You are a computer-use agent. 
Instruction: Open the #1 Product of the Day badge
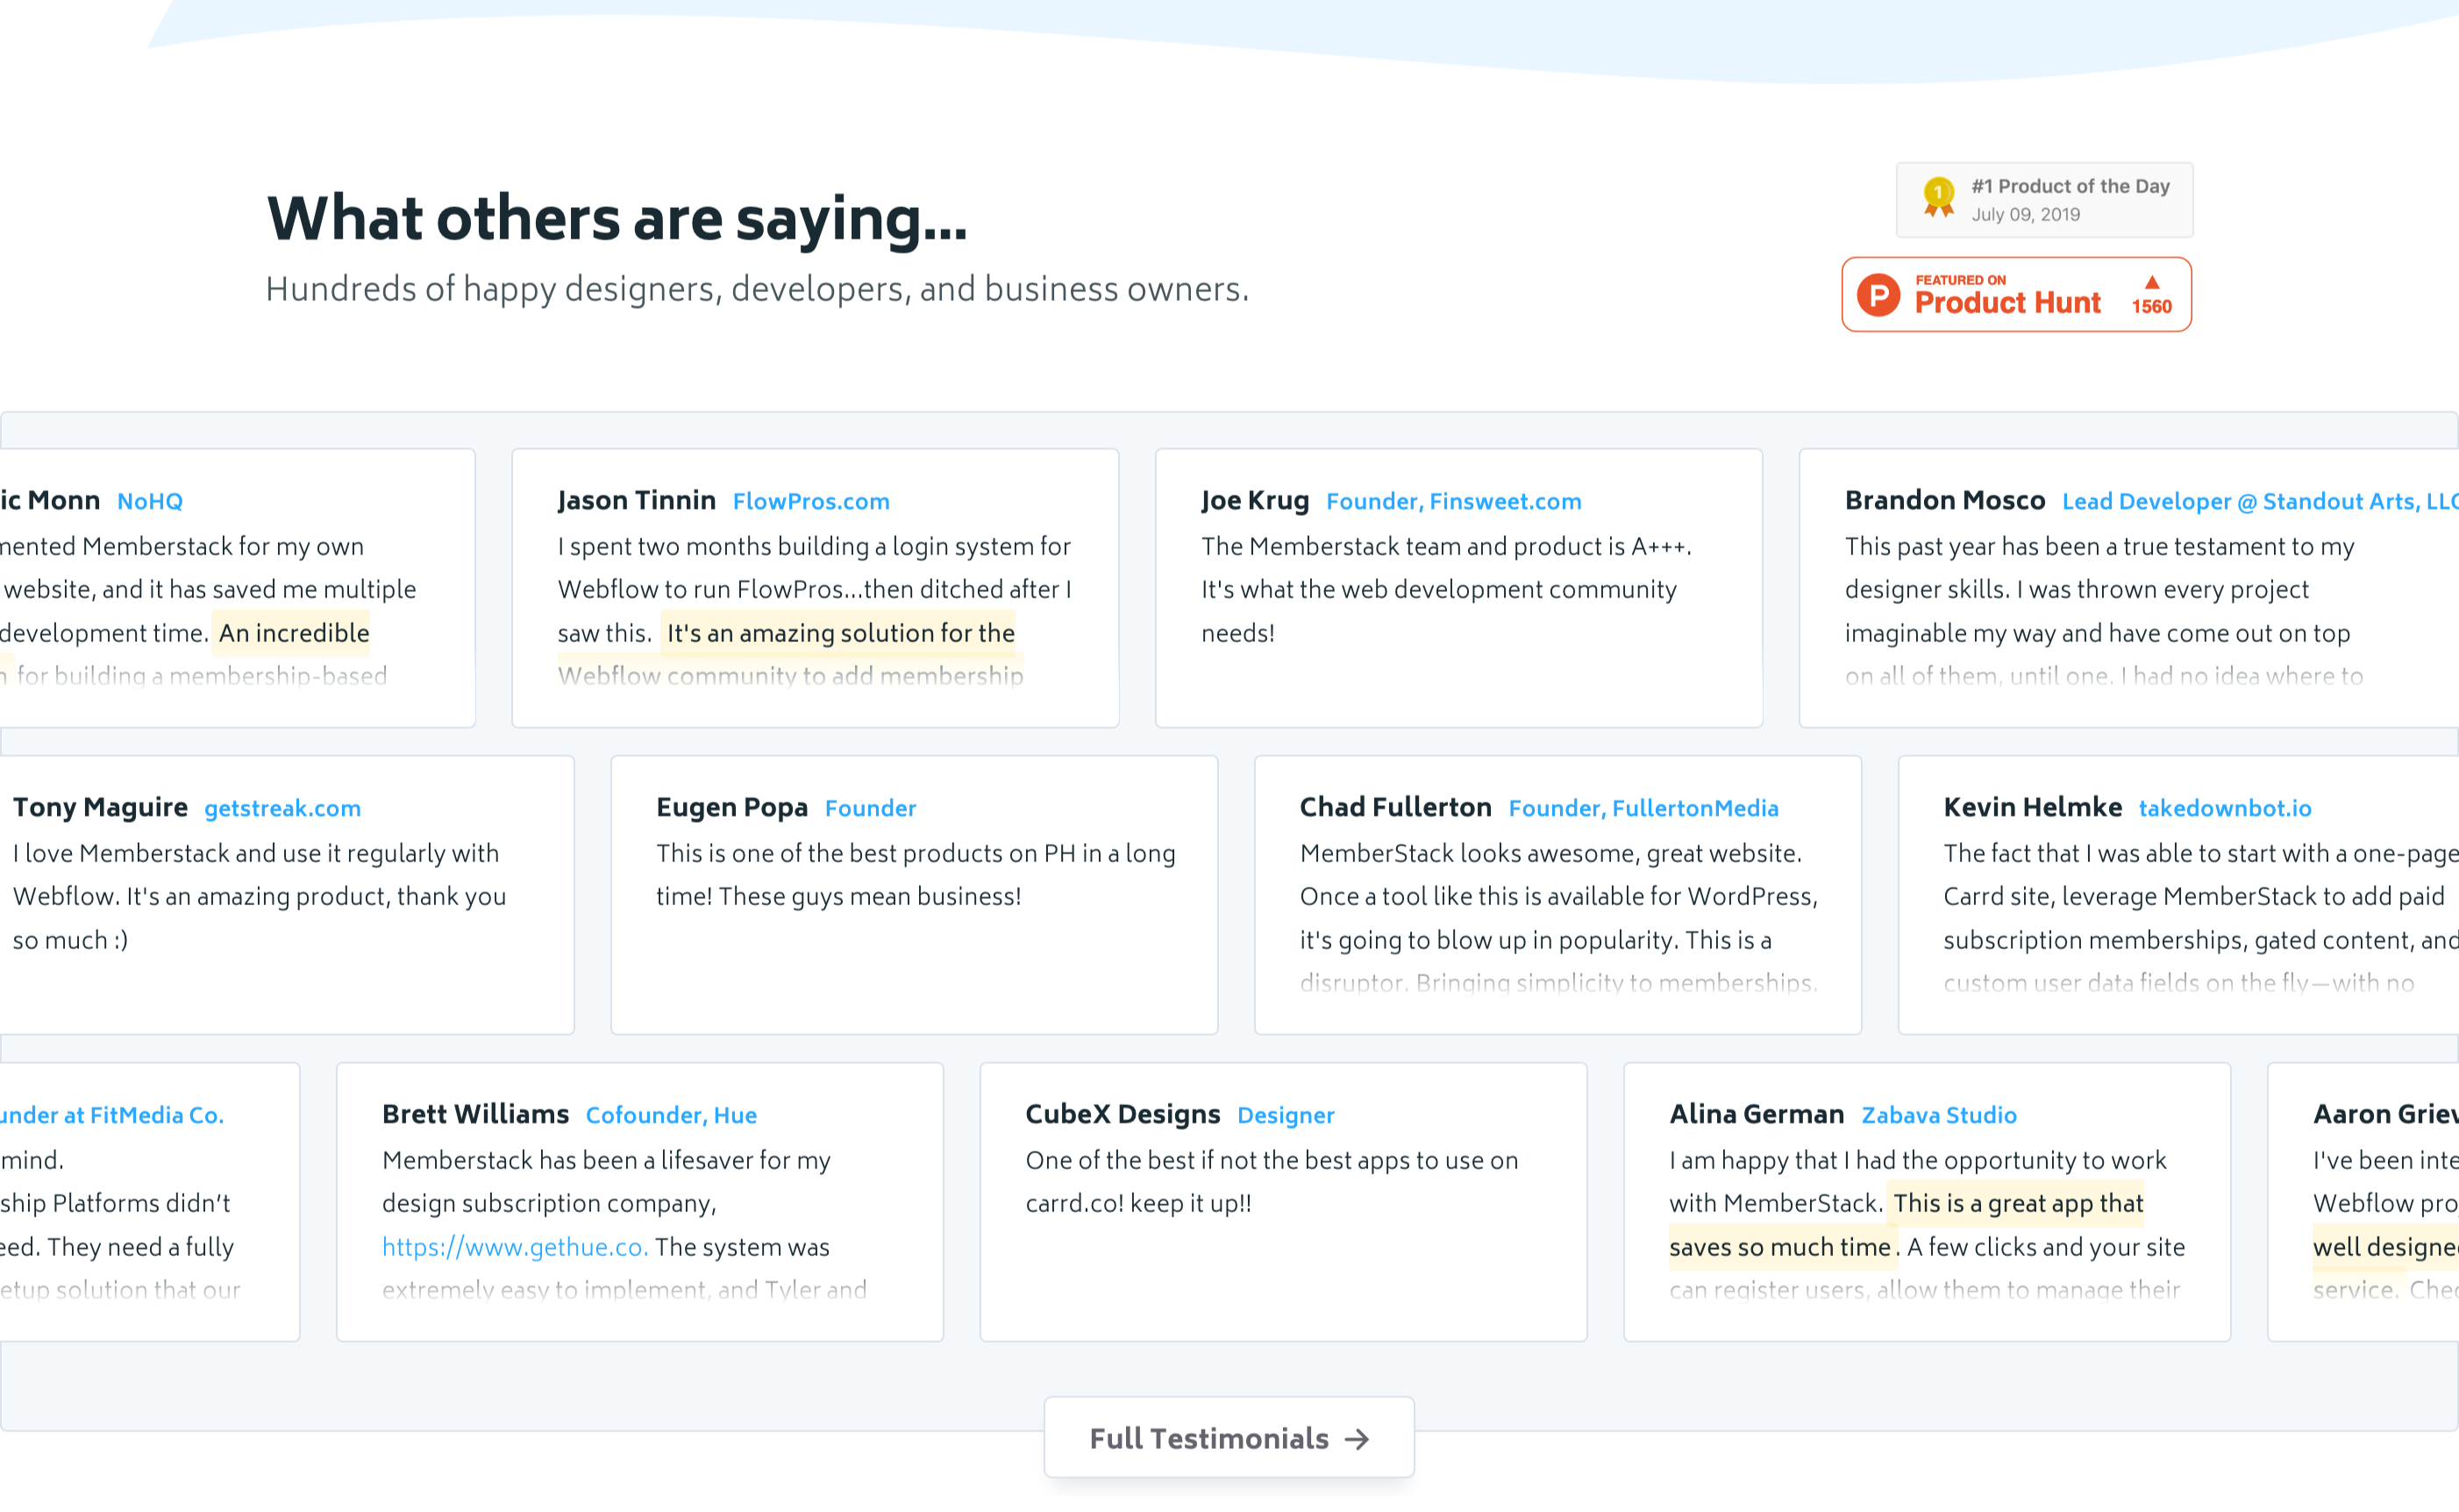[2045, 200]
